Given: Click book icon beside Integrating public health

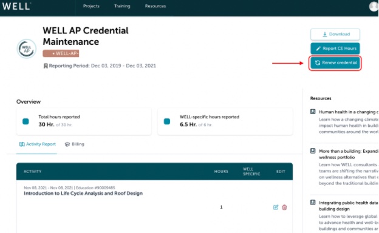Looking at the screenshot, I should click(x=313, y=202).
